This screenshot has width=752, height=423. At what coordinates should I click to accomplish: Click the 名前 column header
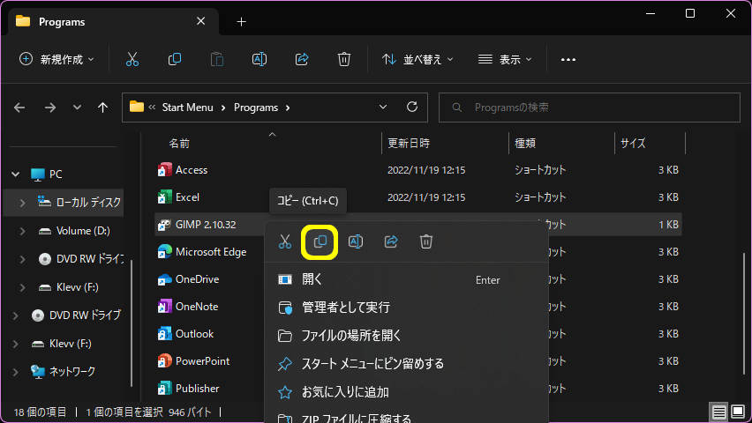179,143
